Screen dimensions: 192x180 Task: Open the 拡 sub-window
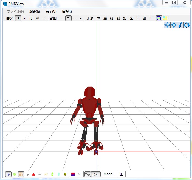125,18
